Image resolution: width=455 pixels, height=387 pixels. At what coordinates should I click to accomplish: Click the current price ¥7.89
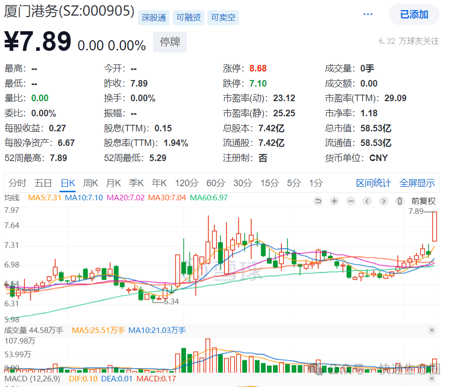(38, 41)
